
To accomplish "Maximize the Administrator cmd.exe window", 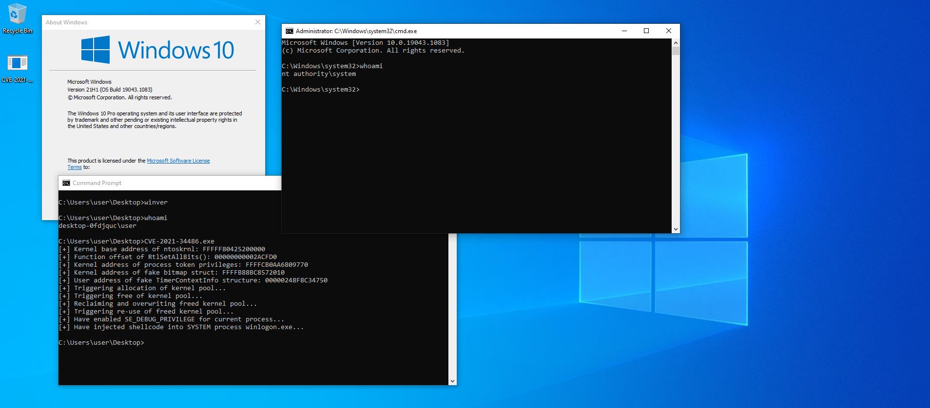I will [646, 31].
